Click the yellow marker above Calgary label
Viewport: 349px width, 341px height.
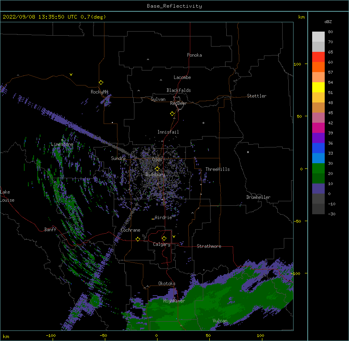coord(164,239)
